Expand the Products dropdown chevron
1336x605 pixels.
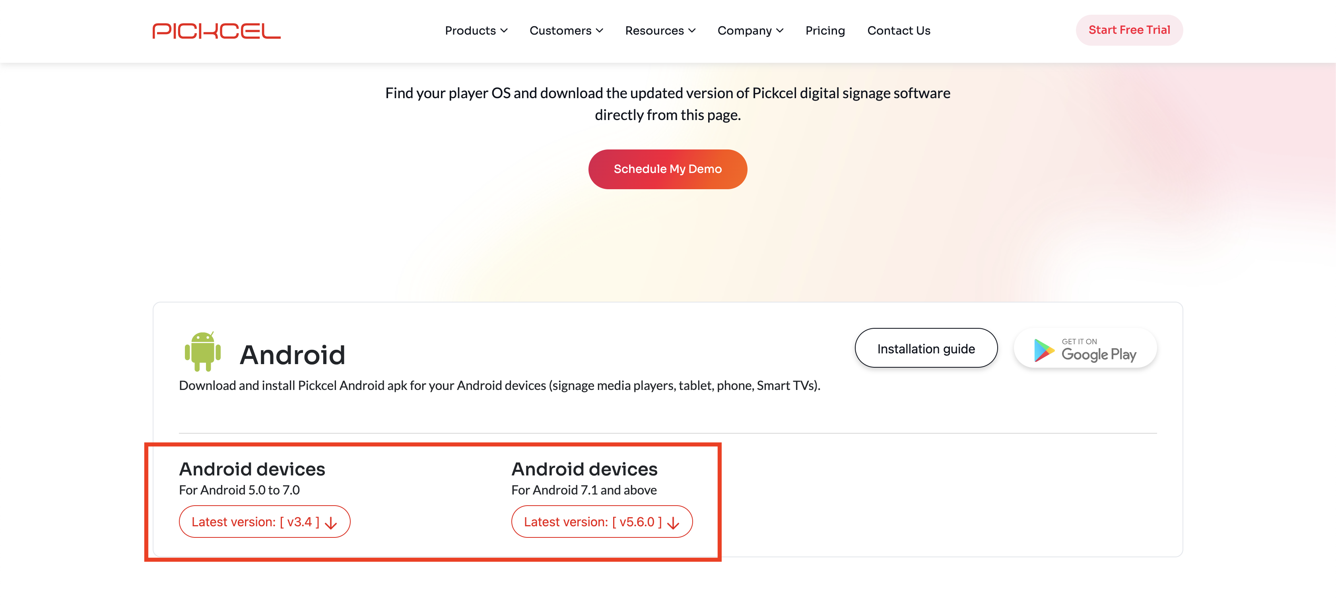tap(504, 31)
